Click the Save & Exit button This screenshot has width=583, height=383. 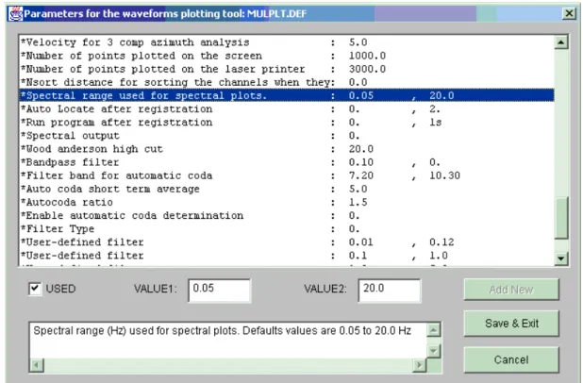pos(511,324)
